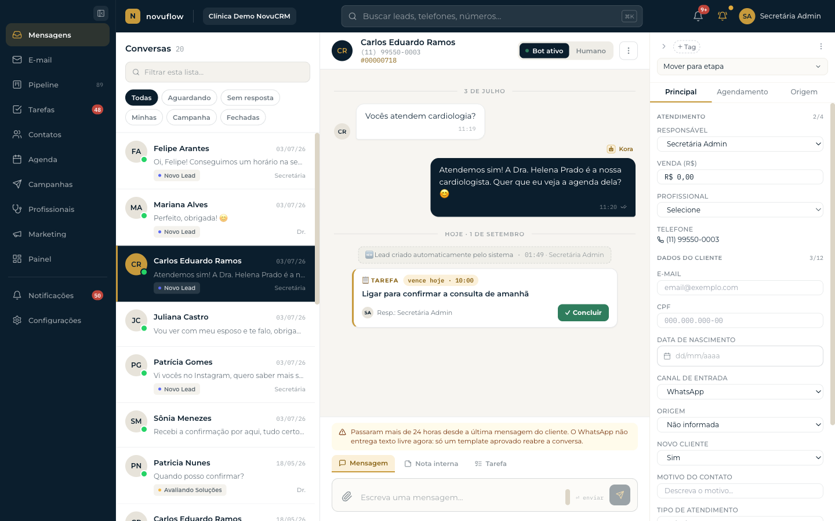Screen dimensions: 835x521
Task: Open the Painel dashboard
Action: [57, 259]
